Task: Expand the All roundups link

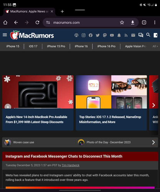Action: (155, 46)
